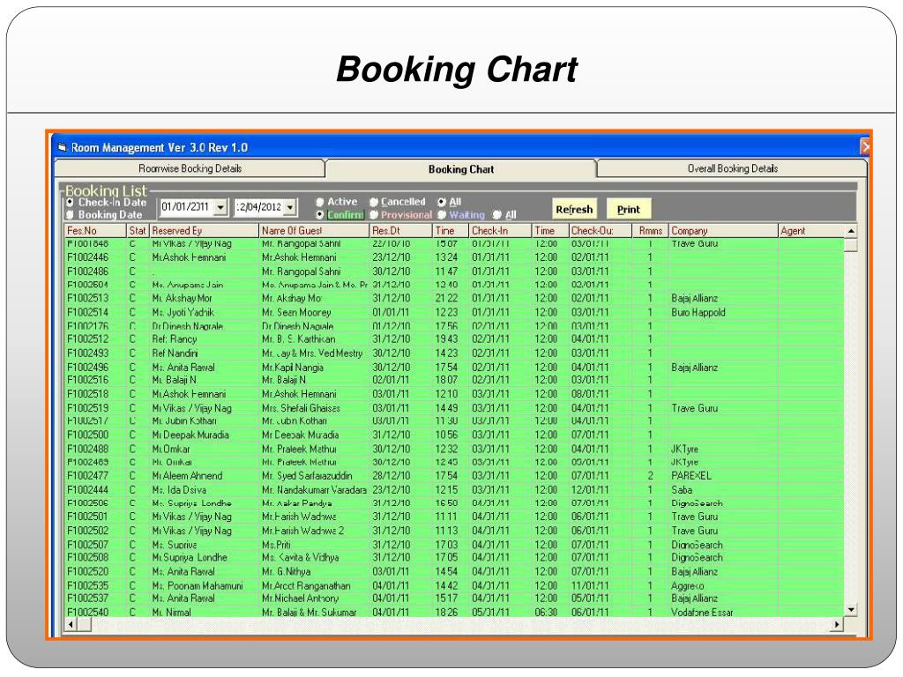Select guest Mr. B. S. Karthikan

298,339
